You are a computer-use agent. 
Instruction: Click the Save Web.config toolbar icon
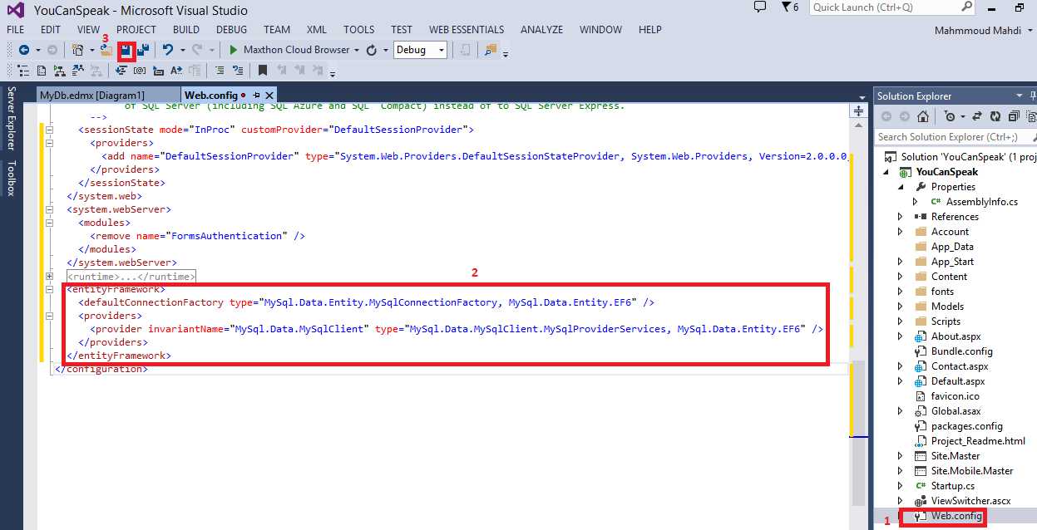coord(126,50)
